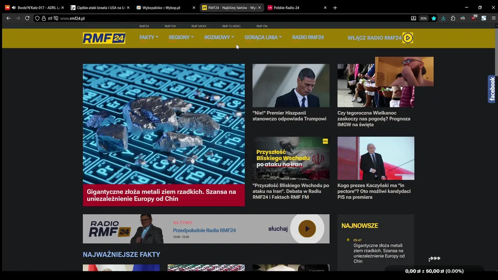498x280 pixels.
Task: Open the RMF CLASSIC link in top strip
Action: [231, 26]
